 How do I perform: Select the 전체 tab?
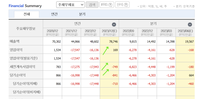pos(27,14)
